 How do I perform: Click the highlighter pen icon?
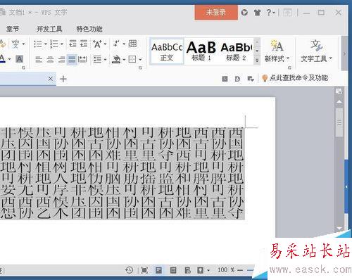pos(3,44)
